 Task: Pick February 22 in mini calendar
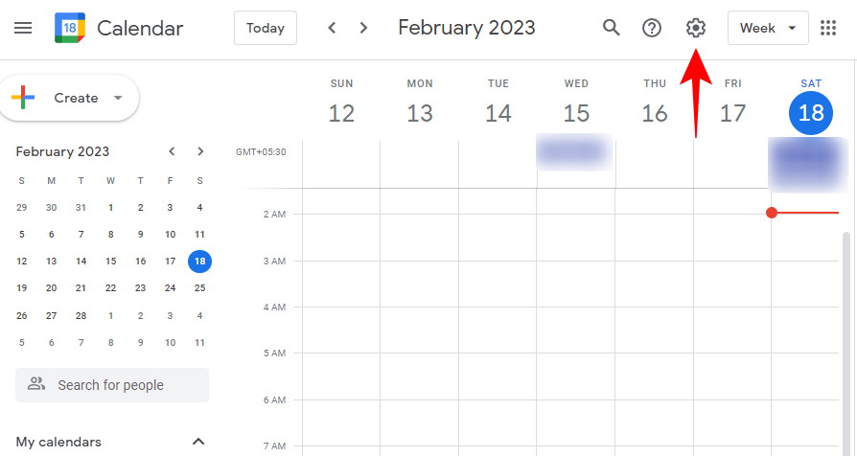coord(111,287)
